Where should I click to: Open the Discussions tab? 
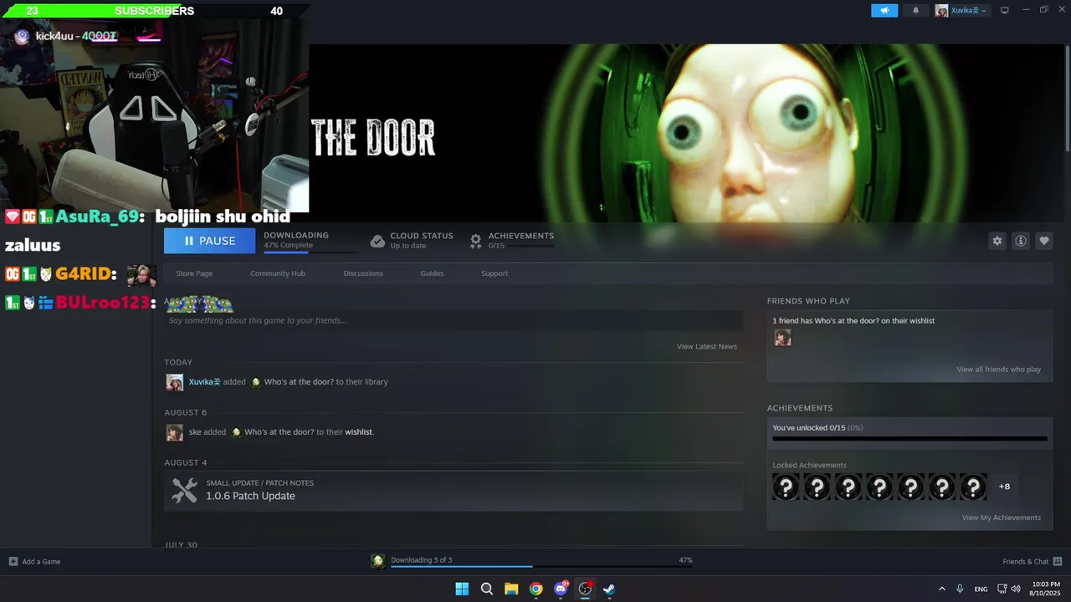tap(363, 273)
